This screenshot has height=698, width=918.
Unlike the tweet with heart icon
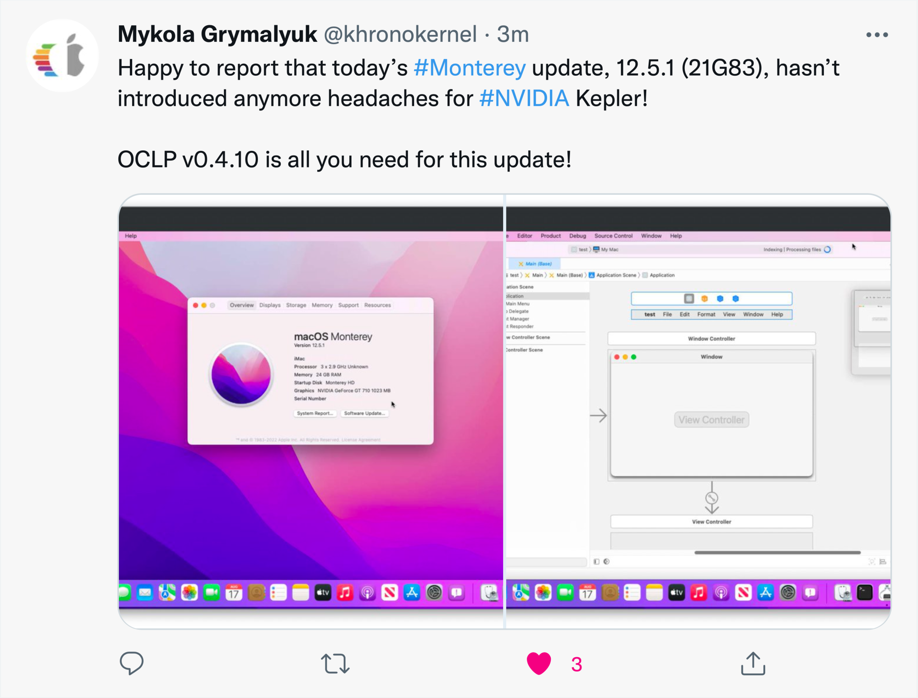538,664
